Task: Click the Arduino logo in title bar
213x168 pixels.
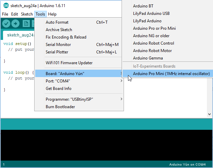Action: point(6,5)
